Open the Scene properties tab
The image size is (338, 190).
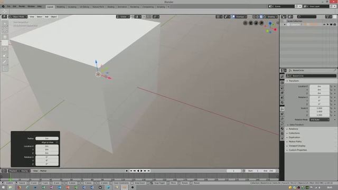pos(282,98)
